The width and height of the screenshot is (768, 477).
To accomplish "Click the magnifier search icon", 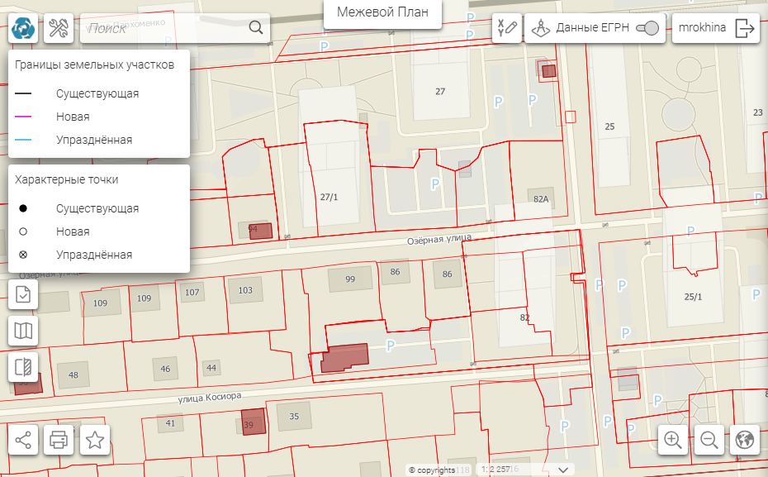I will coord(256,28).
